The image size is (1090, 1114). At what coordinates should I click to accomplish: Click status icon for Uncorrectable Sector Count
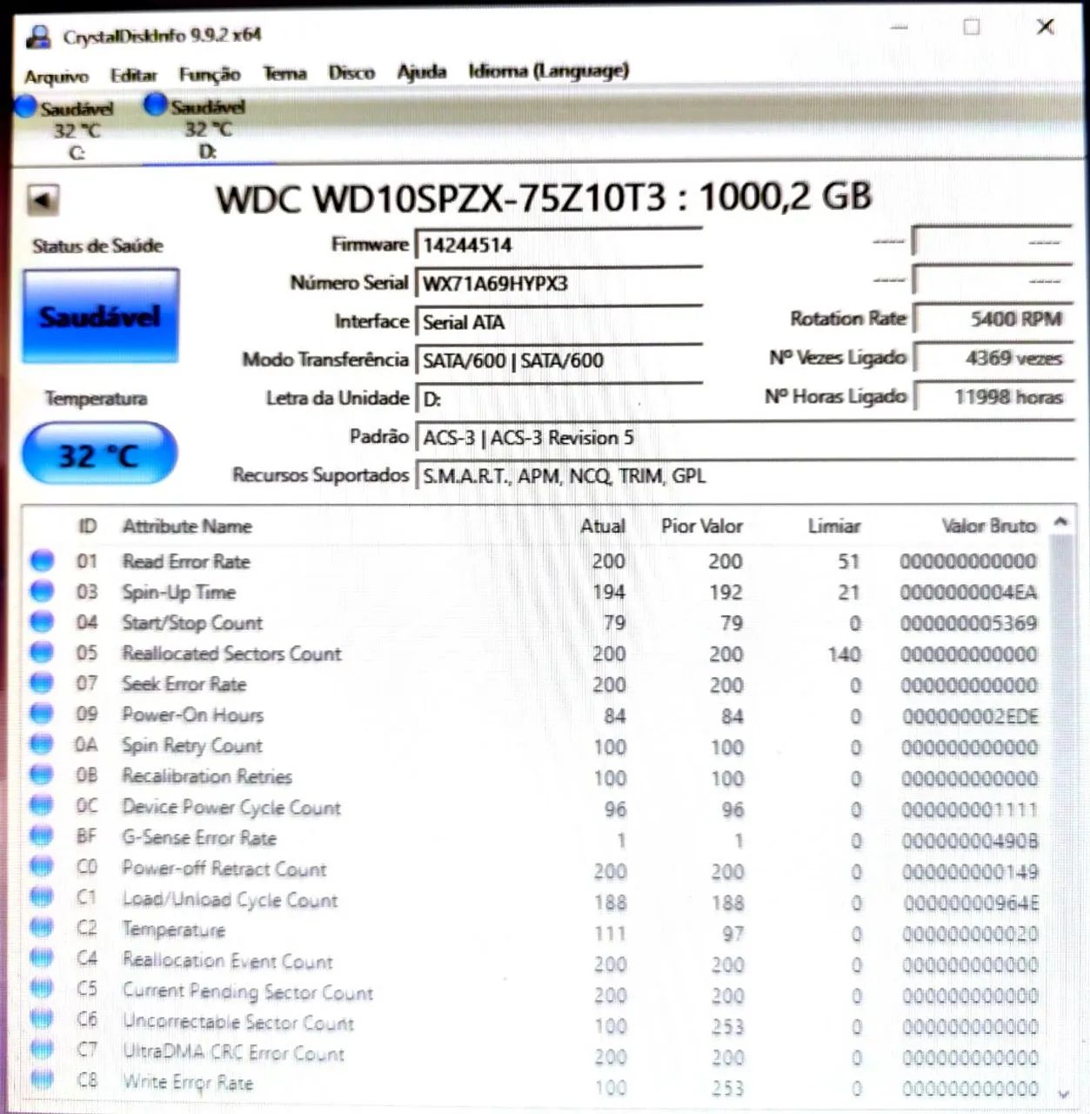tap(42, 1018)
